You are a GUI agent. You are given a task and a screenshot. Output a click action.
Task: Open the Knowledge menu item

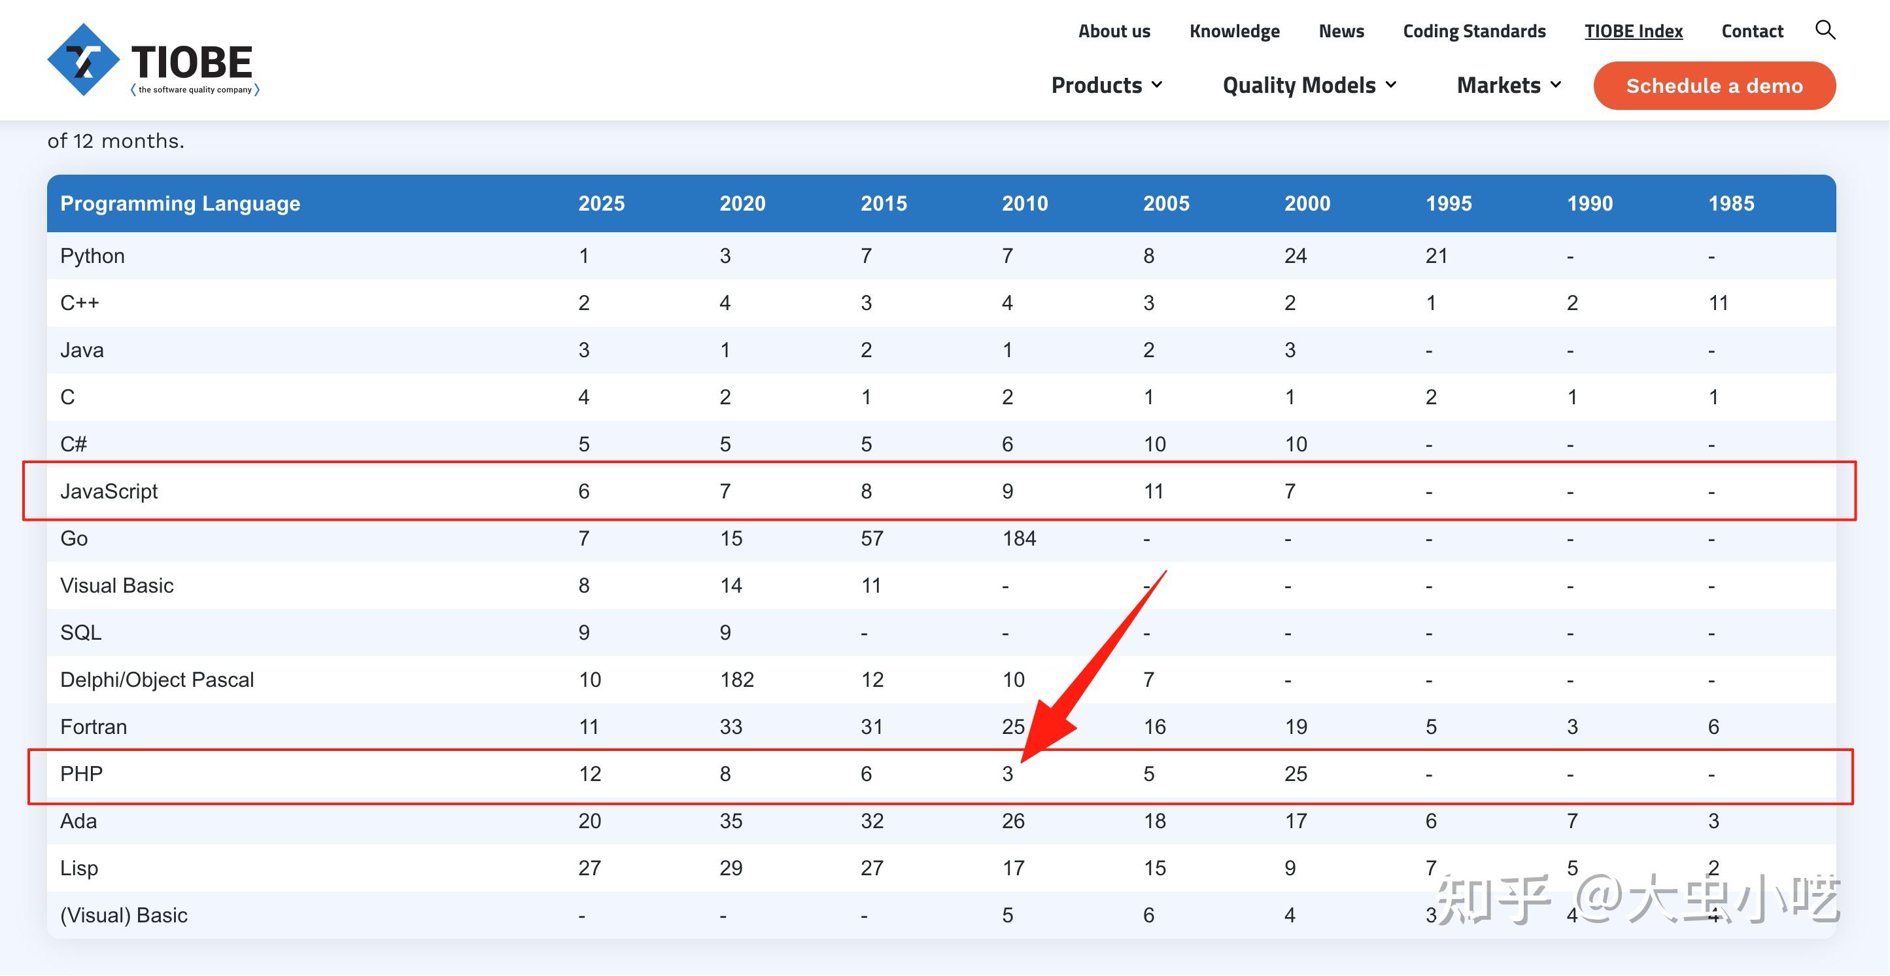pos(1234,31)
